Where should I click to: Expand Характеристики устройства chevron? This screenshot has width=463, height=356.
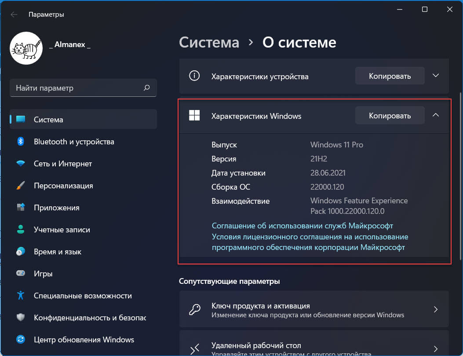pos(436,76)
